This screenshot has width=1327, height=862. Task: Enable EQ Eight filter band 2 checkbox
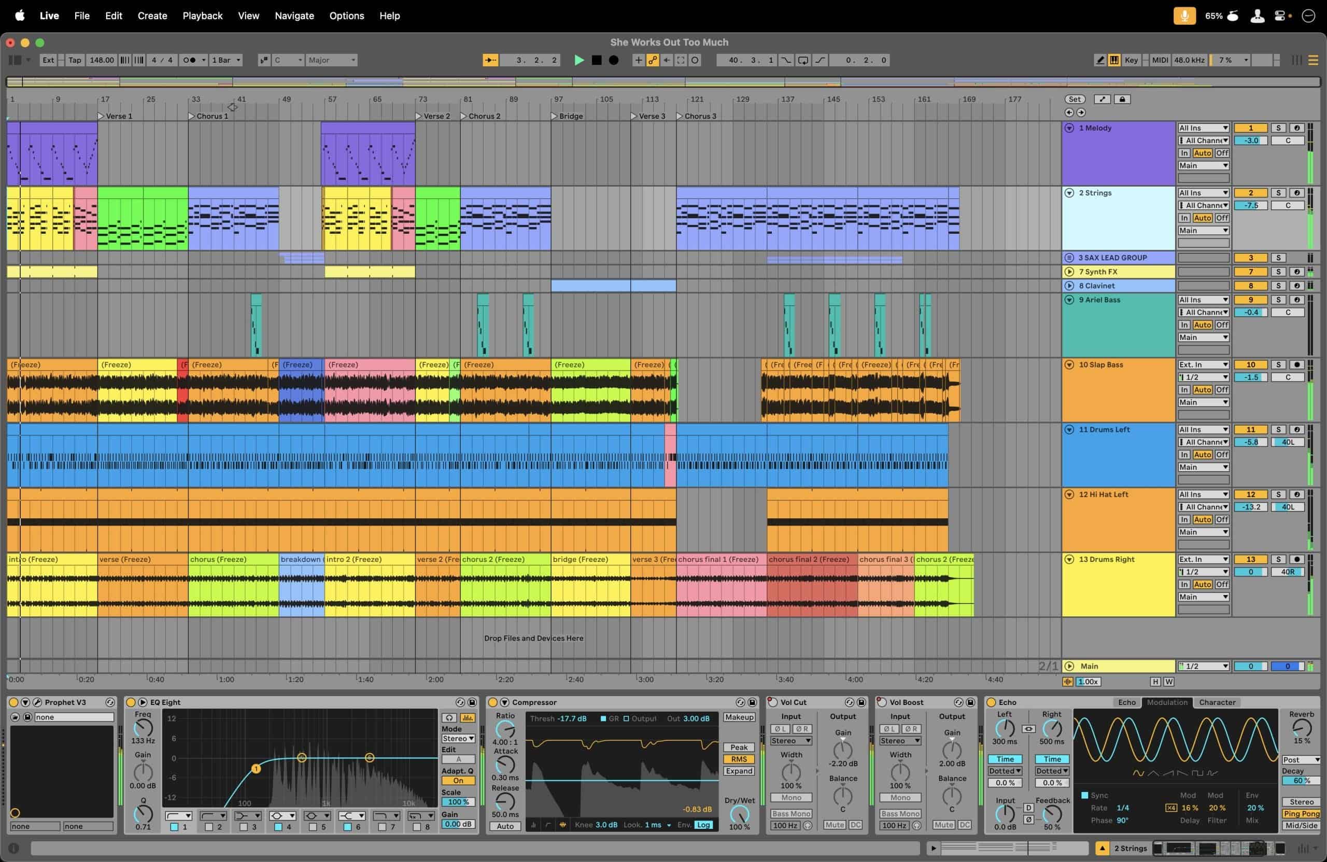209,827
